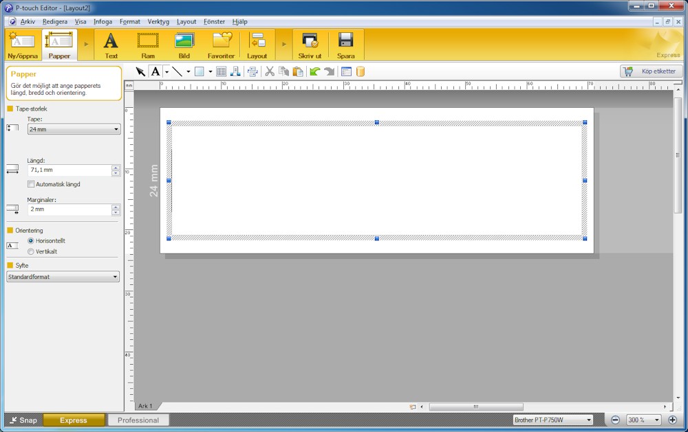Select the Vertikalt orientation radio button
The image size is (688, 432).
coord(31,251)
